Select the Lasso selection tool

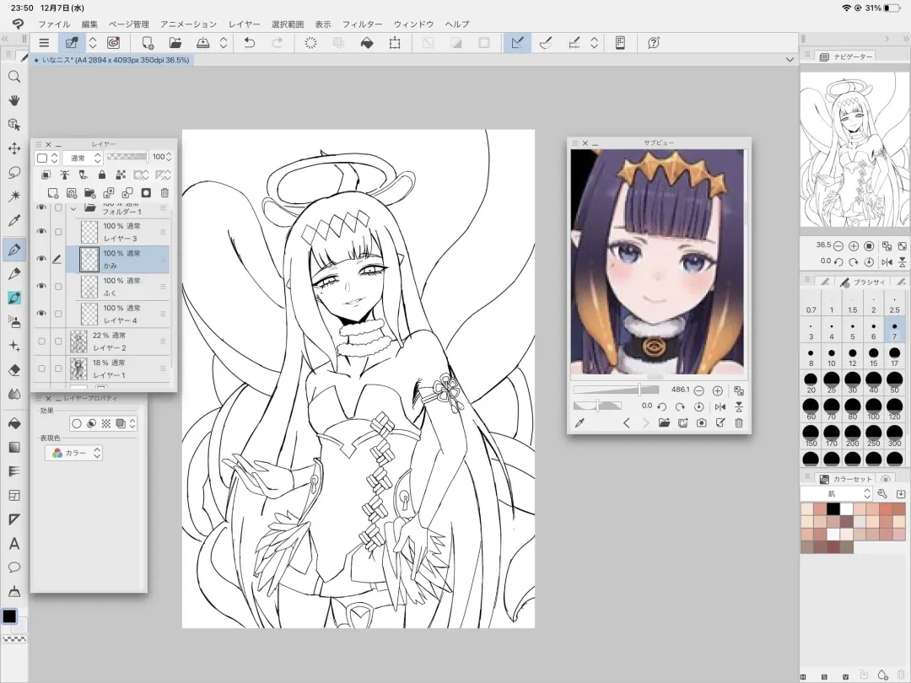pyautogui.click(x=14, y=173)
